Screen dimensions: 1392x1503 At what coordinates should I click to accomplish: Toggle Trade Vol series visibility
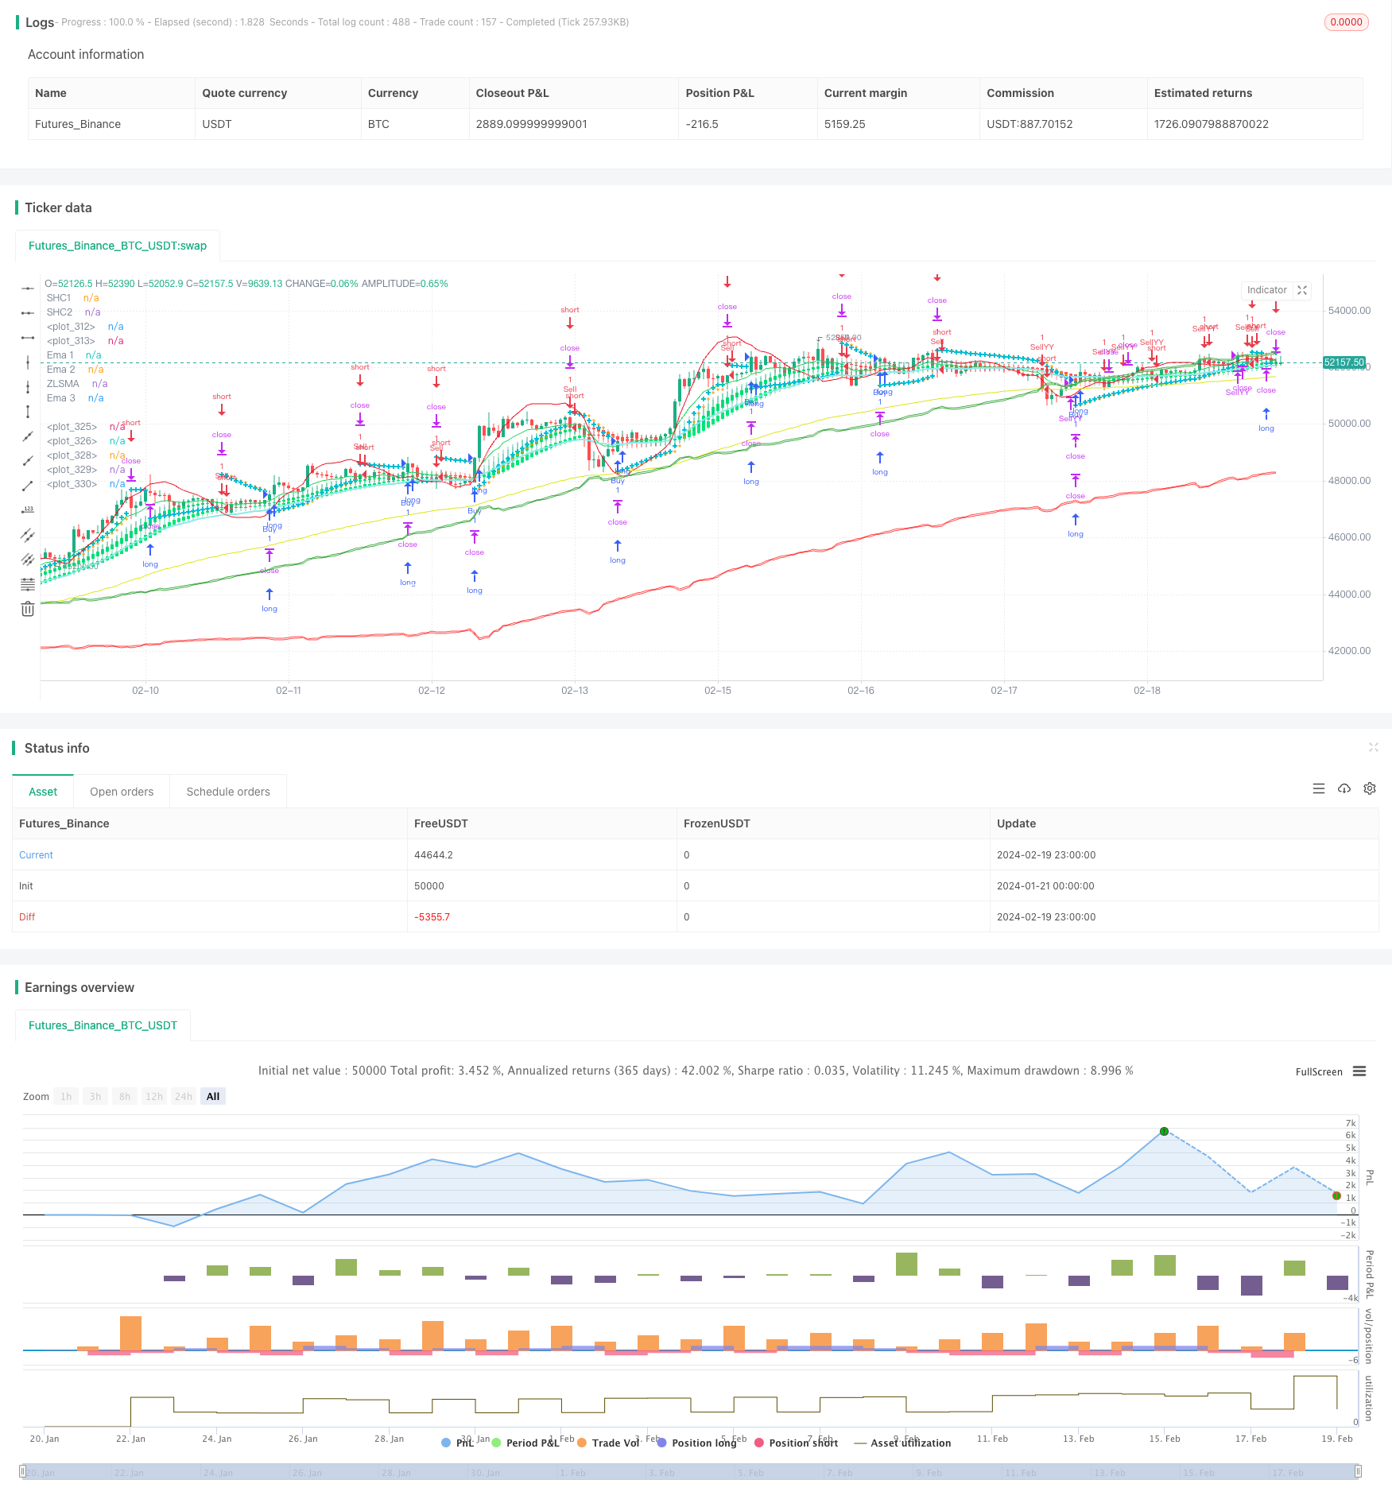point(608,1443)
